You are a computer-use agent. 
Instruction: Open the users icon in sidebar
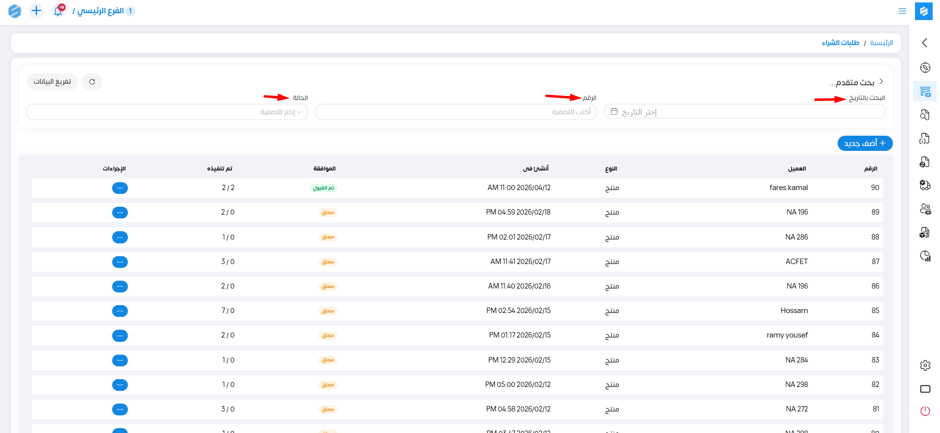(x=925, y=209)
